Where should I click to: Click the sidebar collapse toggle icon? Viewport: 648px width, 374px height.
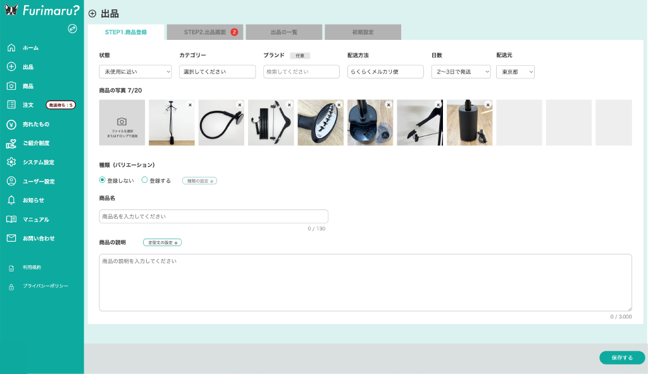point(72,28)
